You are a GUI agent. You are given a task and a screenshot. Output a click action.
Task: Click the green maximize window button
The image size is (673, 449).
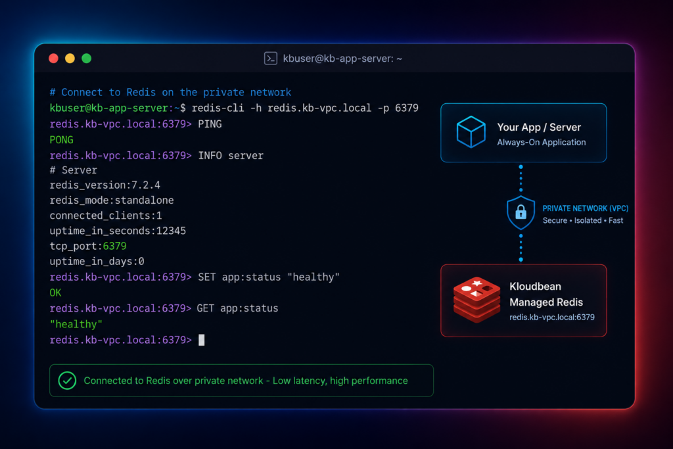tap(86, 59)
